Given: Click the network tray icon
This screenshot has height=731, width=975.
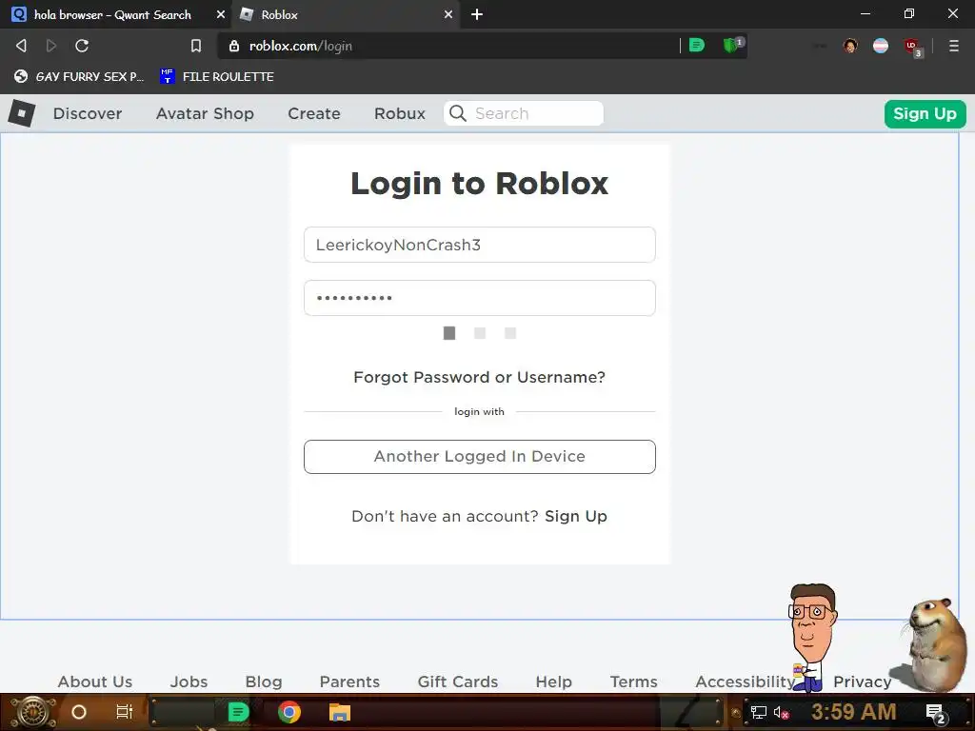Looking at the screenshot, I should pyautogui.click(x=759, y=712).
